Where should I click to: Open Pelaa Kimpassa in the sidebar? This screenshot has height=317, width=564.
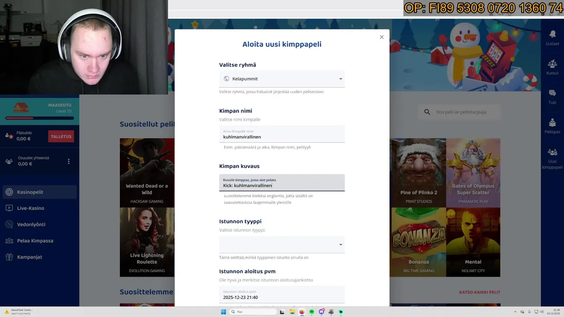(x=40, y=241)
